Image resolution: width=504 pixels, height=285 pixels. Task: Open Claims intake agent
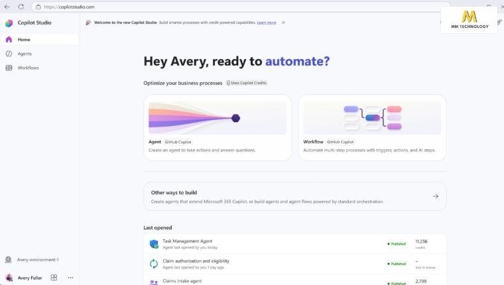tap(294, 280)
